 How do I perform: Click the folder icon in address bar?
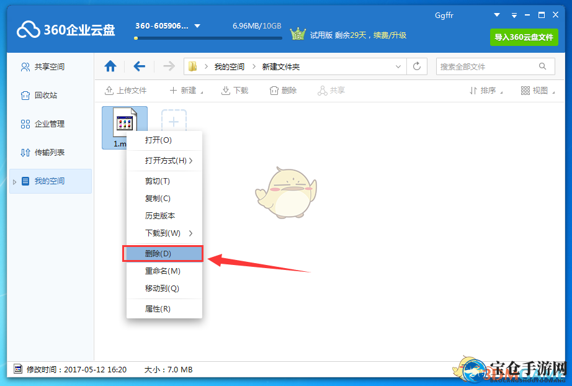192,66
